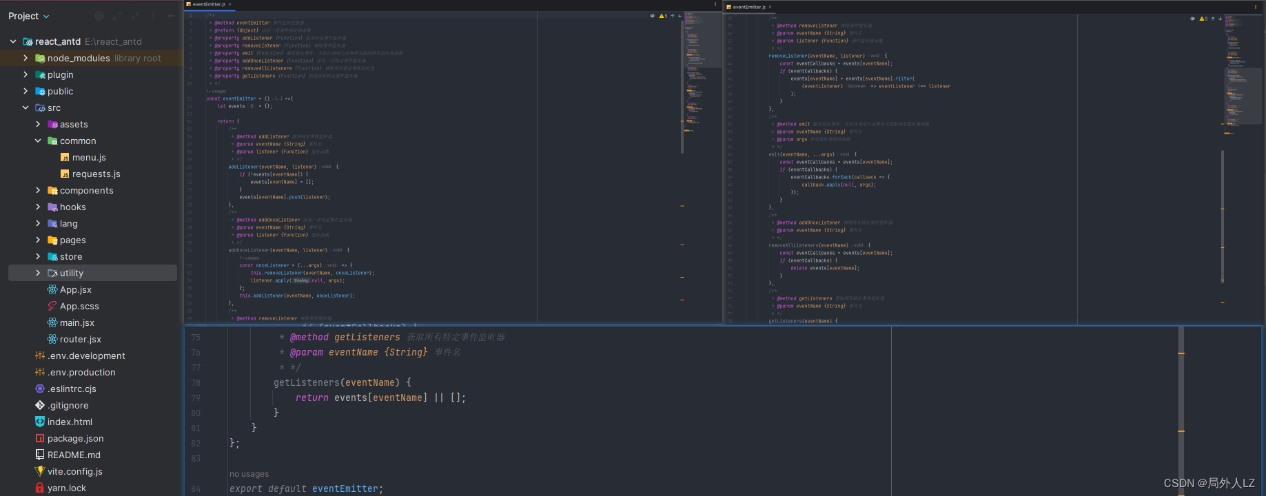Go to previous highlighted error, left editor
The height and width of the screenshot is (496, 1266).
tap(673, 16)
